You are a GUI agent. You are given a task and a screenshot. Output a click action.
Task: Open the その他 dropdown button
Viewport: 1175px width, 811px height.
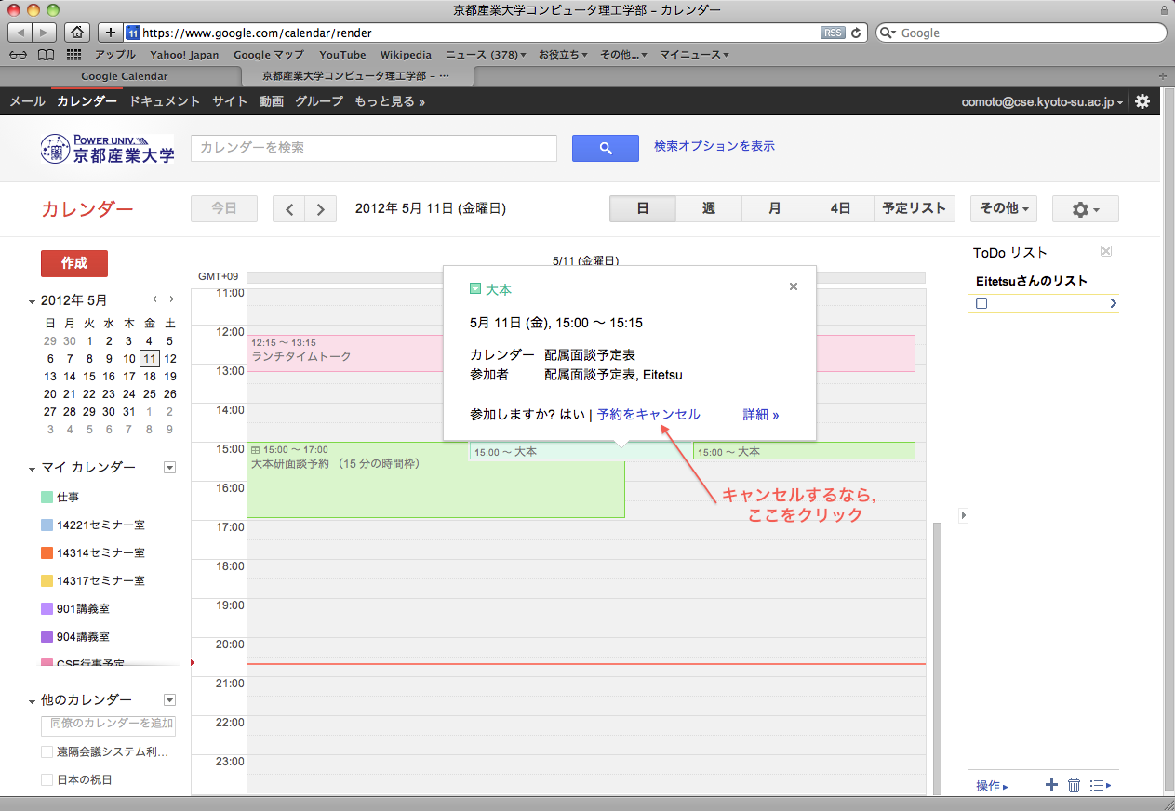coord(1003,209)
